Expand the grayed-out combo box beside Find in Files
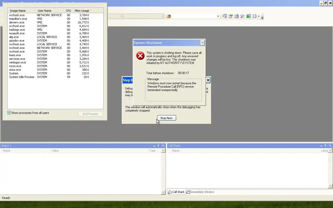Viewport: 333px width, 208px height. click(162, 16)
